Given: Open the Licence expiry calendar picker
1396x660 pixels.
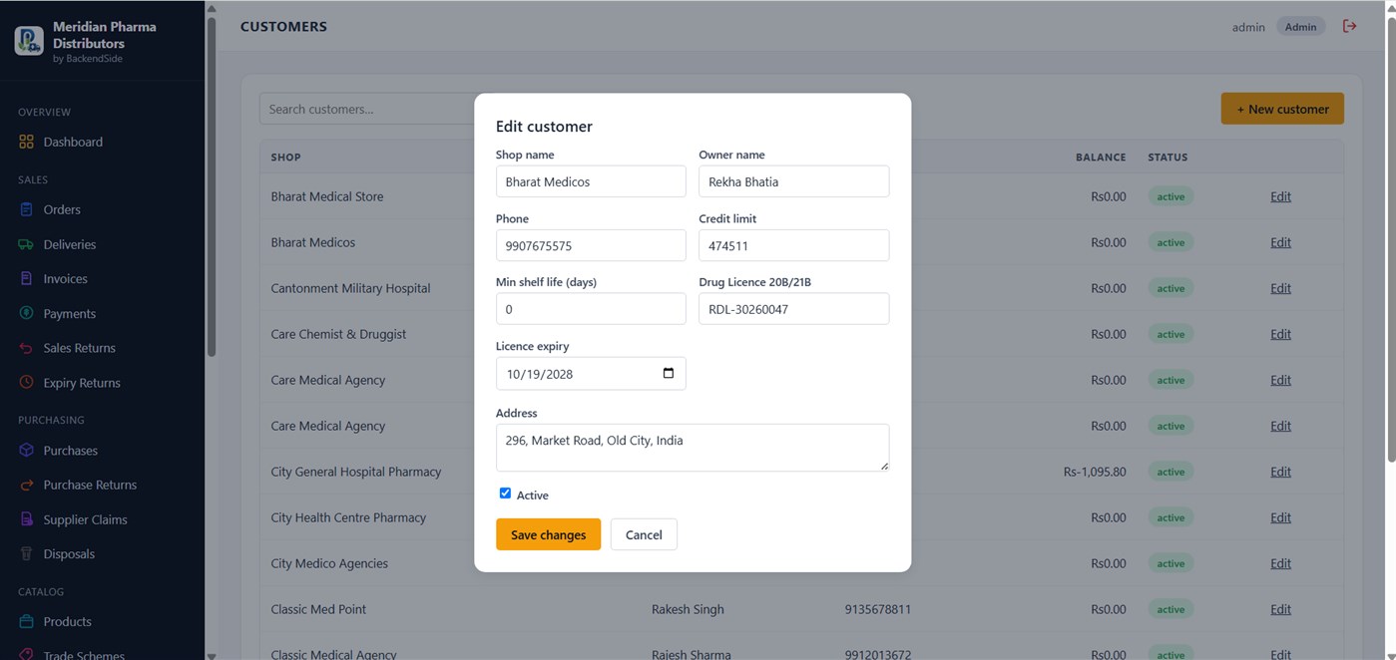Looking at the screenshot, I should [x=669, y=373].
